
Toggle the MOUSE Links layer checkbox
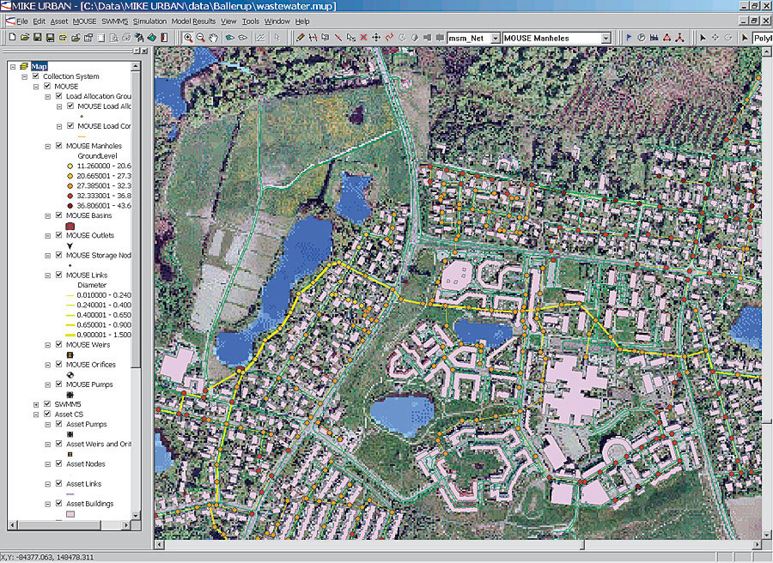coord(59,275)
